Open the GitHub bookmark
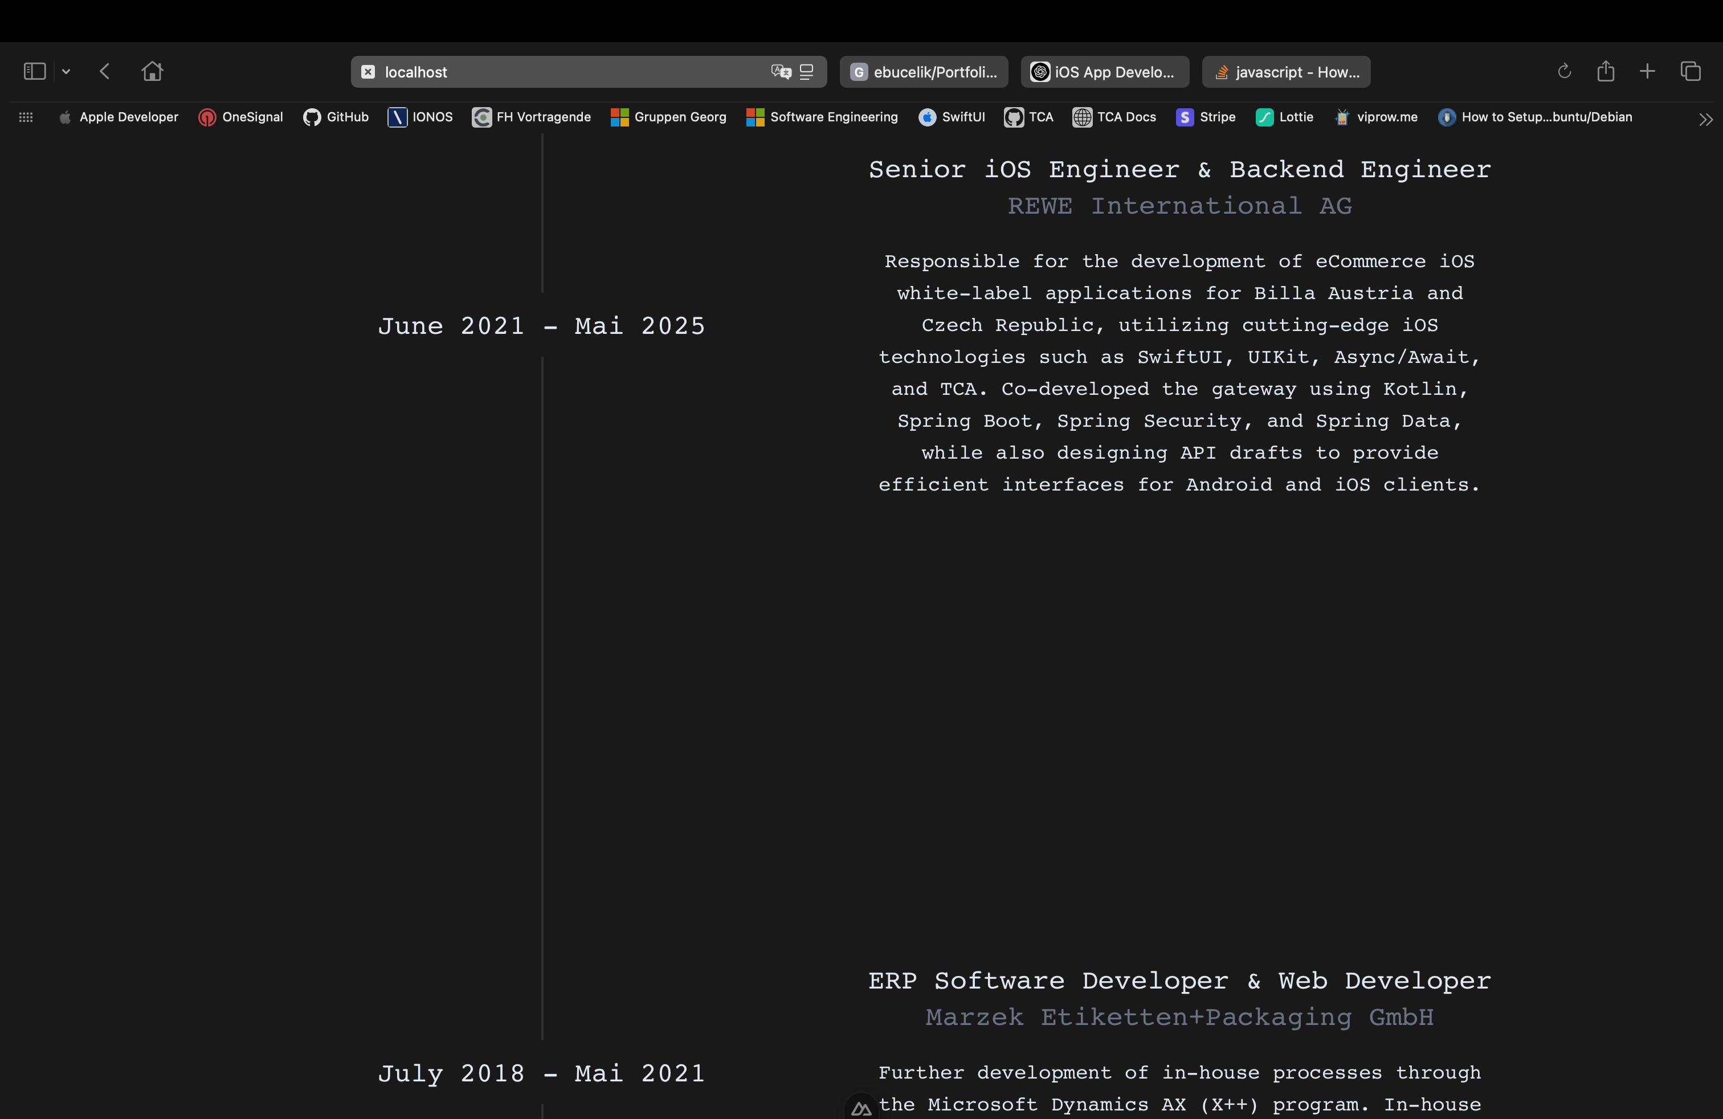Image resolution: width=1723 pixels, height=1119 pixels. pyautogui.click(x=336, y=117)
